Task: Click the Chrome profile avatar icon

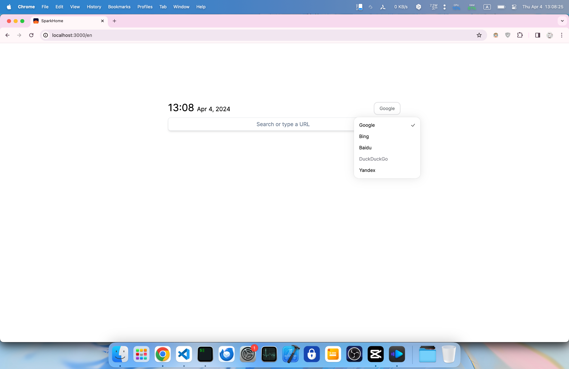Action: [550, 35]
